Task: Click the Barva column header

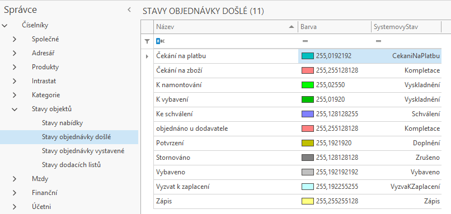Action: [335, 27]
